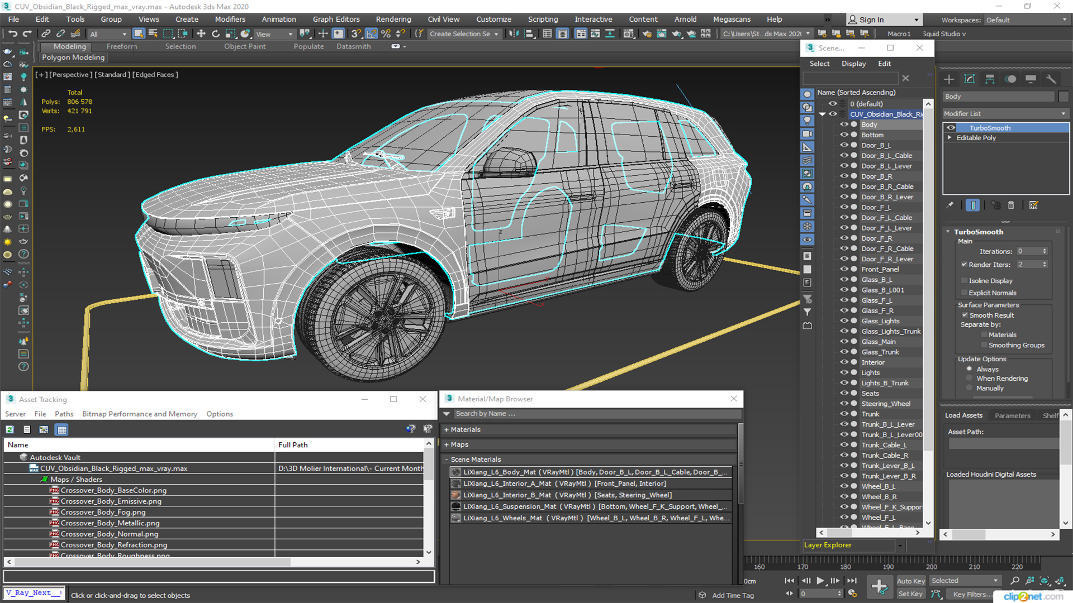The image size is (1073, 603).
Task: Open the Utilities wrench panel tab
Action: [1051, 79]
